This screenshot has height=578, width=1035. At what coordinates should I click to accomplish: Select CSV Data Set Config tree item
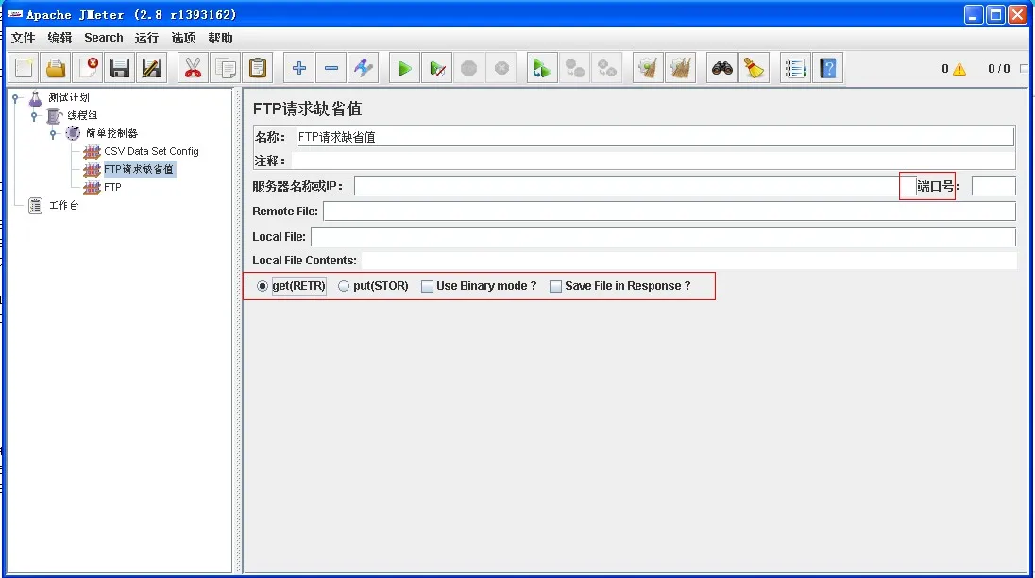(151, 152)
